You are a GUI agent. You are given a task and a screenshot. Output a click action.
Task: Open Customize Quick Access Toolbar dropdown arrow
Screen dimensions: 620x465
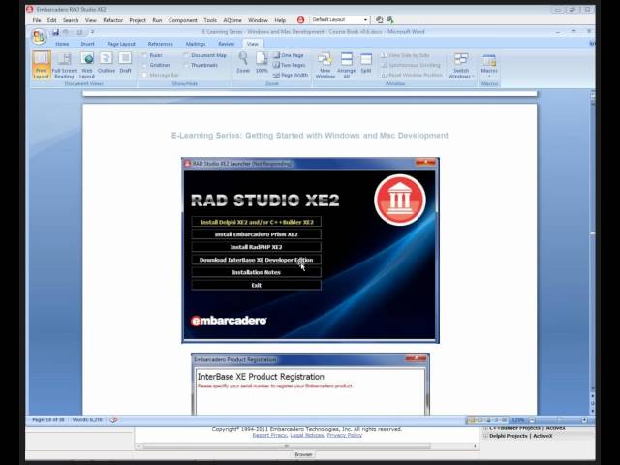[x=93, y=32]
